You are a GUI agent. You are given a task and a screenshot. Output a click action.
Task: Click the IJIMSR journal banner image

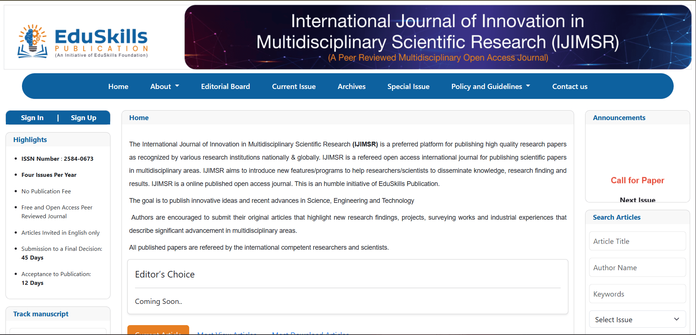(x=438, y=37)
